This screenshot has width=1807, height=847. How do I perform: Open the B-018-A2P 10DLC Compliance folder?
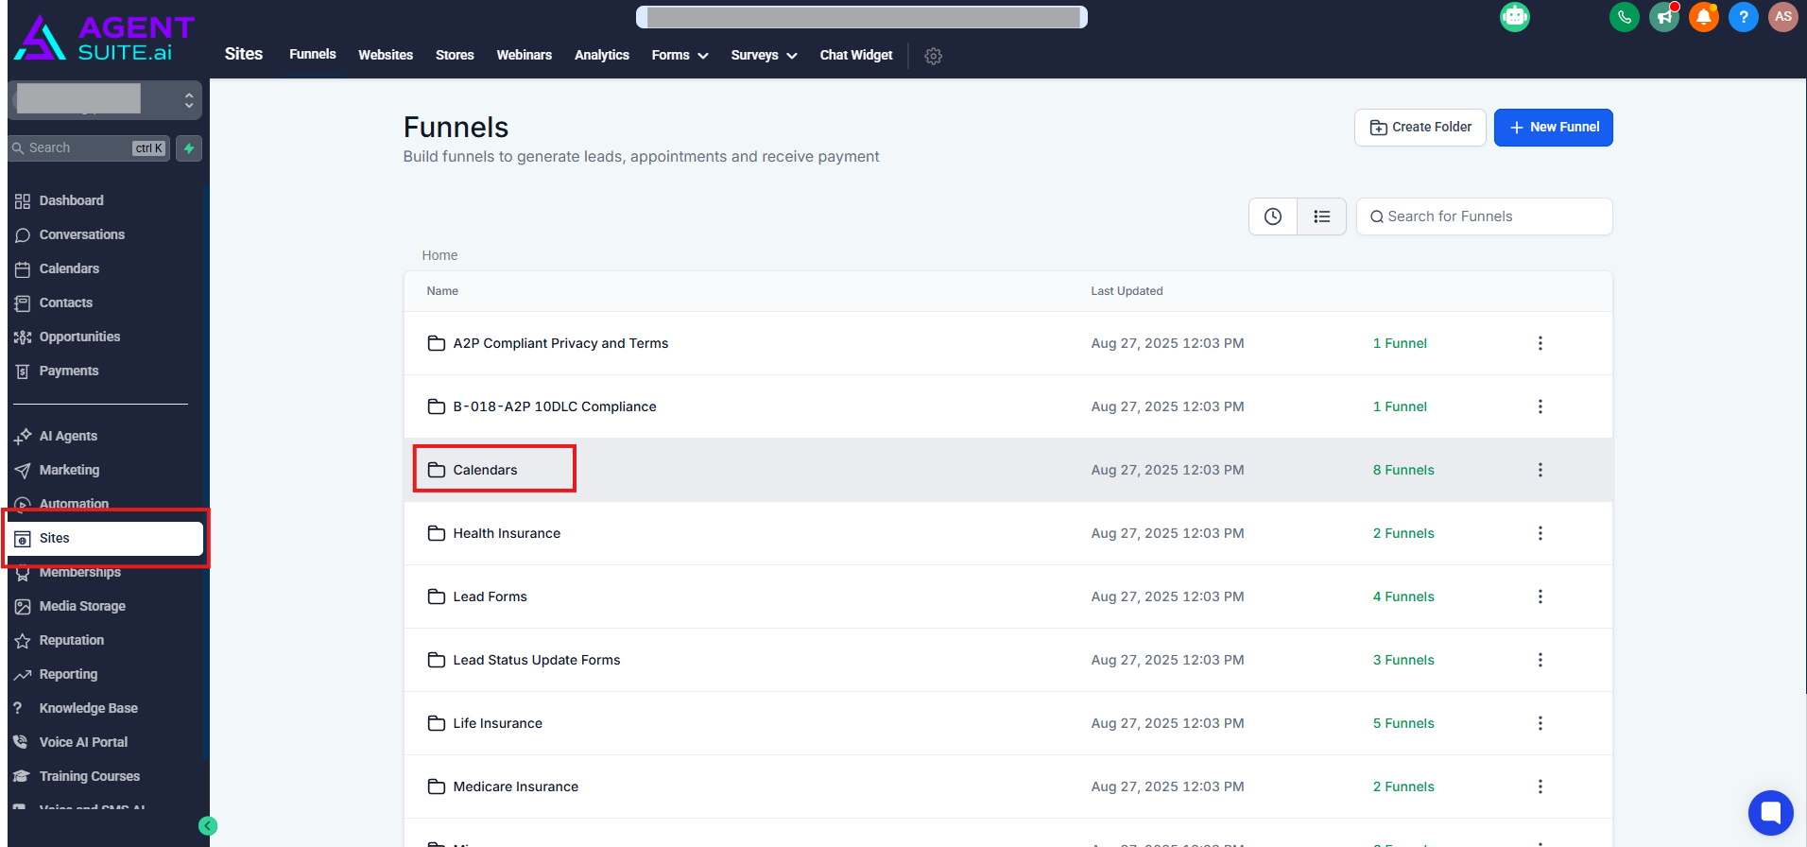click(555, 406)
